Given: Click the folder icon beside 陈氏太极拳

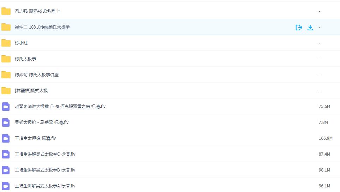Looking at the screenshot, I should [x=6, y=59].
